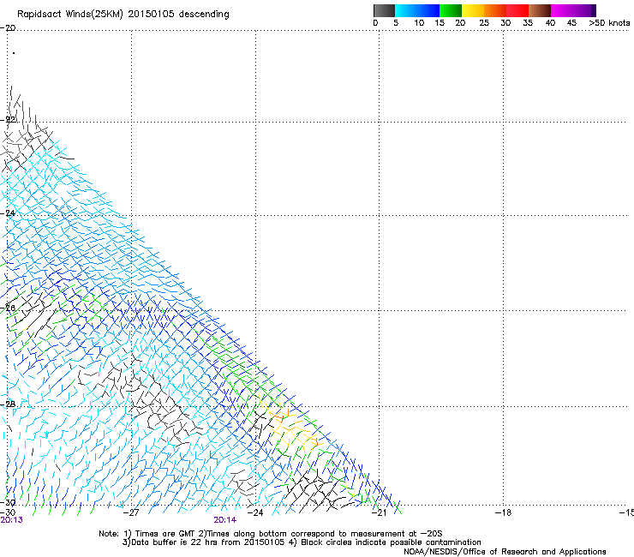The height and width of the screenshot is (557, 634).
Task: Click the red 30-35 knots legend swatch
Action: 517,10
